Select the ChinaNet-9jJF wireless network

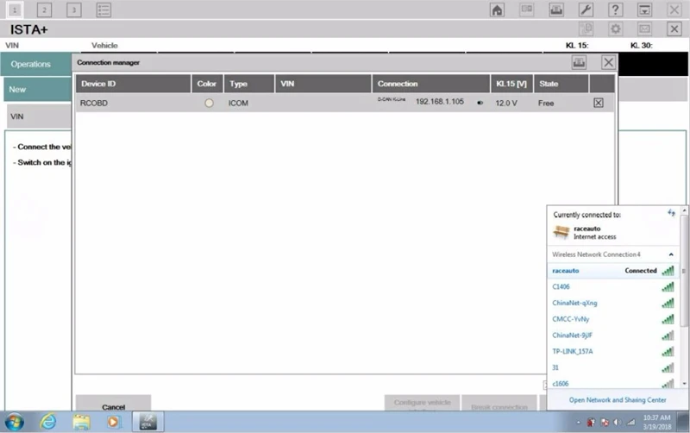pos(613,336)
